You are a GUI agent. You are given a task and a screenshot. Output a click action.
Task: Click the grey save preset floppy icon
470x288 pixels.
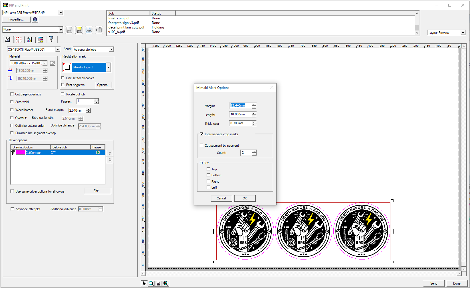pyautogui.click(x=69, y=30)
